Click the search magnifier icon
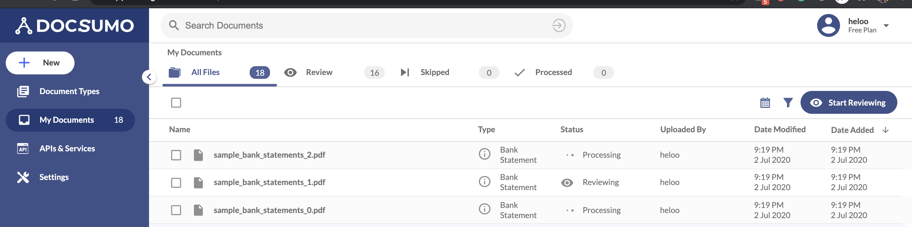Viewport: 912px width, 227px height. pyautogui.click(x=174, y=25)
